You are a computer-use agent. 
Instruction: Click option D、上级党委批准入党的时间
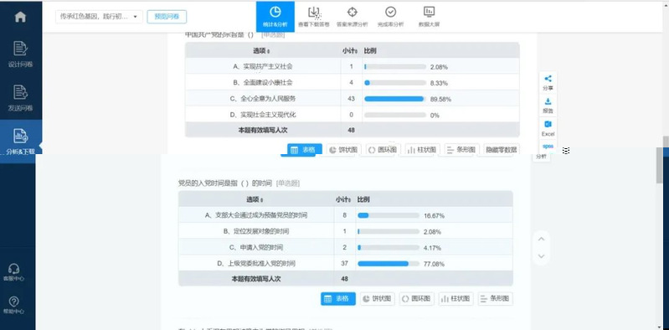click(256, 264)
